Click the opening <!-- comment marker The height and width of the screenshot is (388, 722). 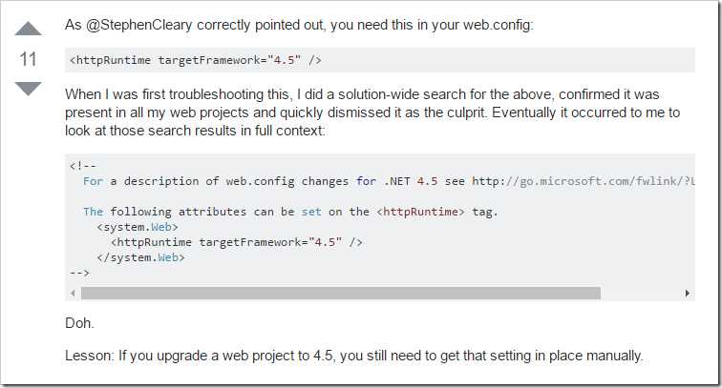(83, 166)
